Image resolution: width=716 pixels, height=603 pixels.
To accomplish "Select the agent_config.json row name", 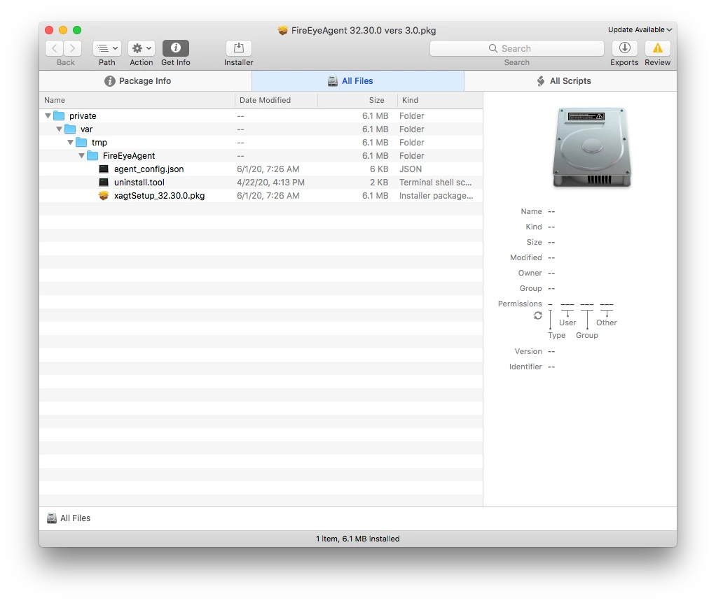I will pos(149,169).
